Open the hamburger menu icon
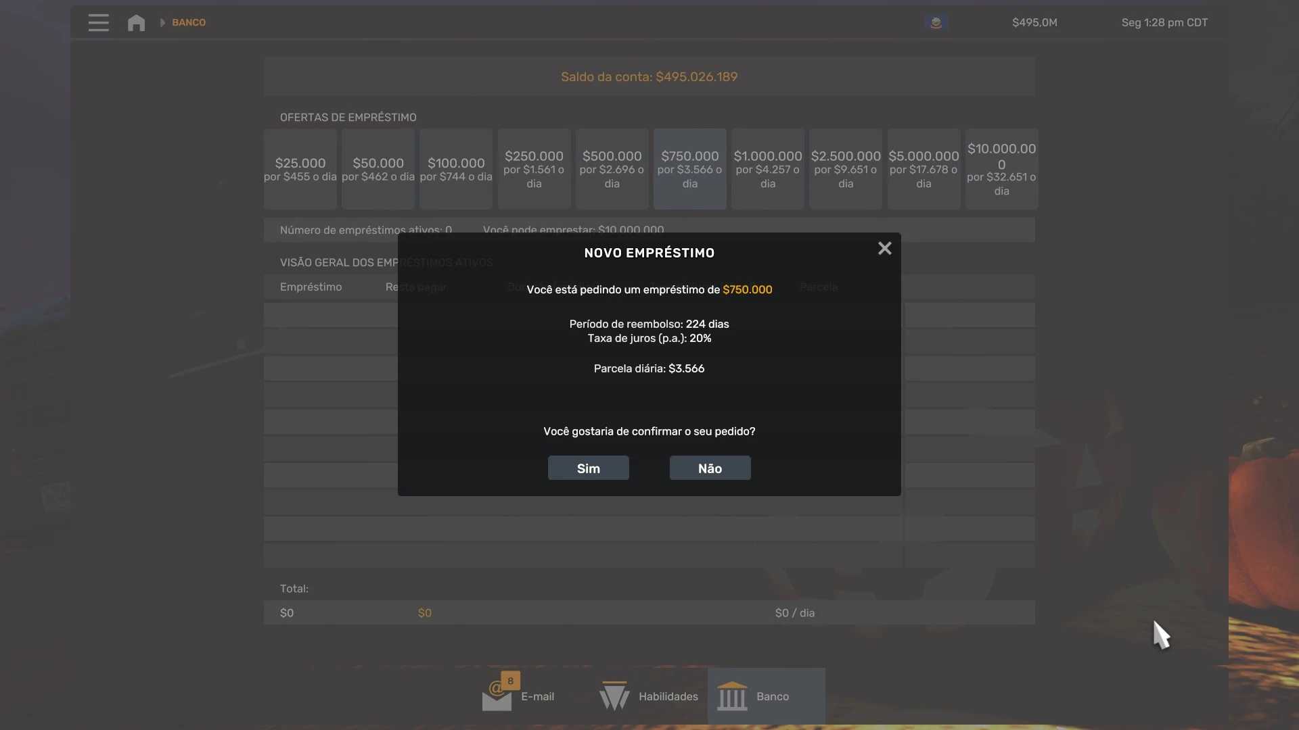The width and height of the screenshot is (1299, 730). tap(98, 22)
